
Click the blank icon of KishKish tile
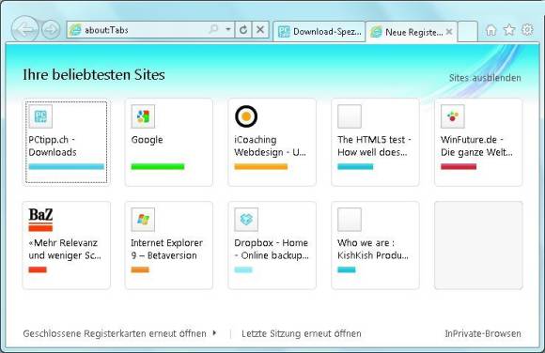point(350,220)
